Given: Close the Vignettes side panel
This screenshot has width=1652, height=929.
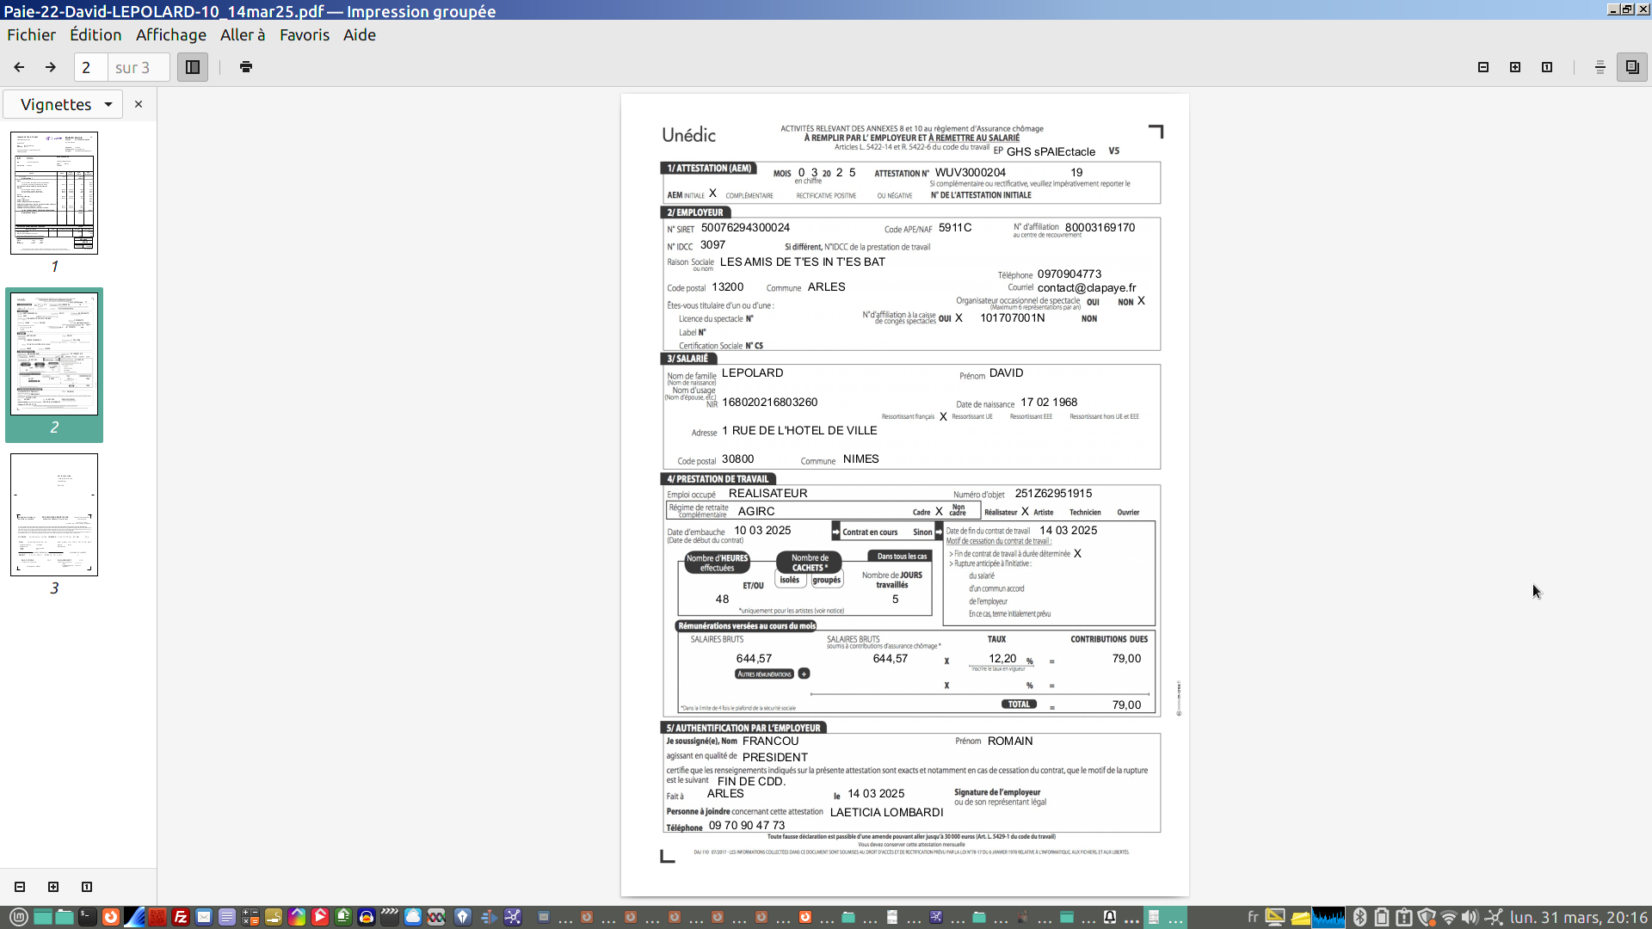Looking at the screenshot, I should [x=139, y=104].
